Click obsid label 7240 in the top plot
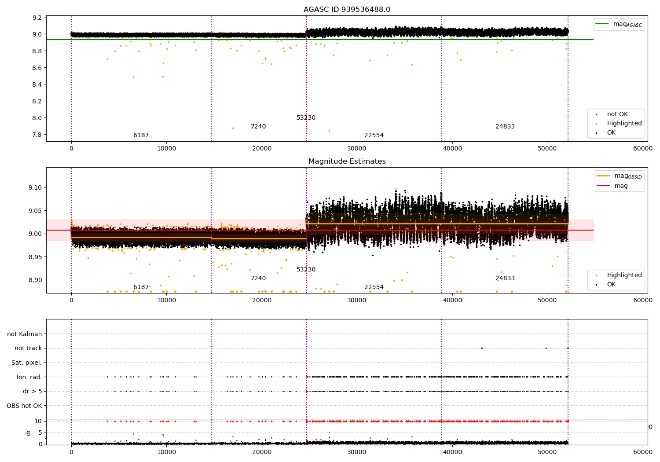The width and height of the screenshot is (660, 462). pos(258,127)
